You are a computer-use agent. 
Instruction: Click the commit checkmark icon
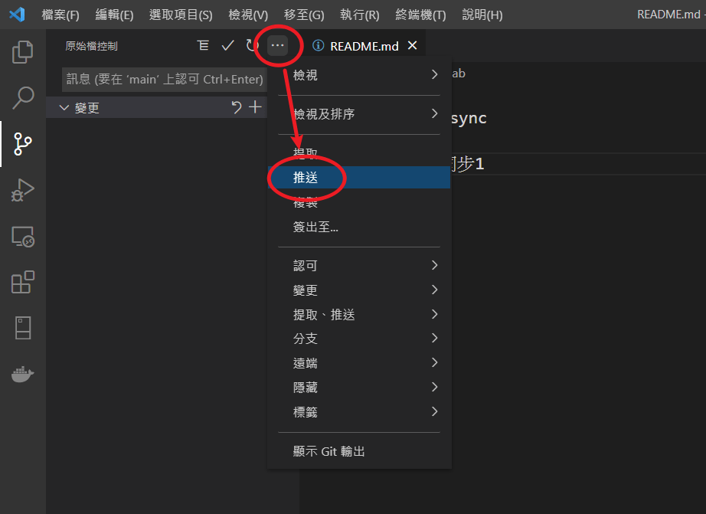click(x=228, y=45)
